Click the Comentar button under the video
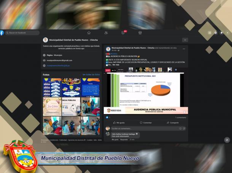Screen dimensions: 232x173 pos(146,122)
